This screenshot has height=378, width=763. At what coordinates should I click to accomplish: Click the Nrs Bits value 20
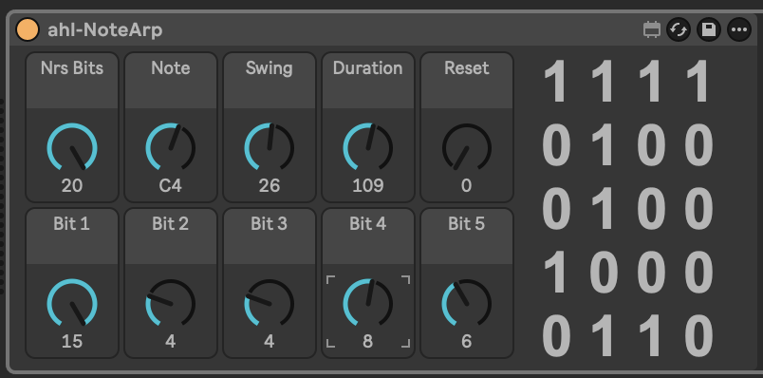pyautogui.click(x=72, y=185)
